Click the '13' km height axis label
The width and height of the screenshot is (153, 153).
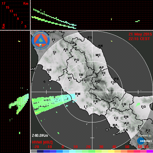[11, 11]
